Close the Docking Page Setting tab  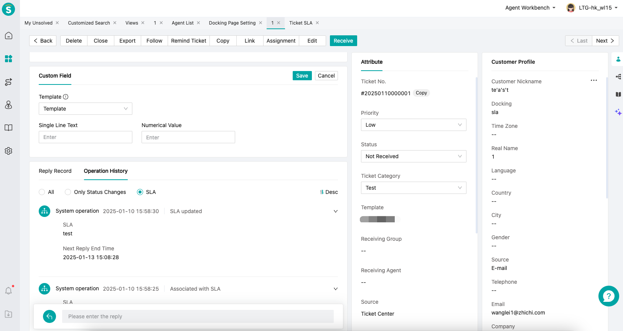pyautogui.click(x=260, y=23)
